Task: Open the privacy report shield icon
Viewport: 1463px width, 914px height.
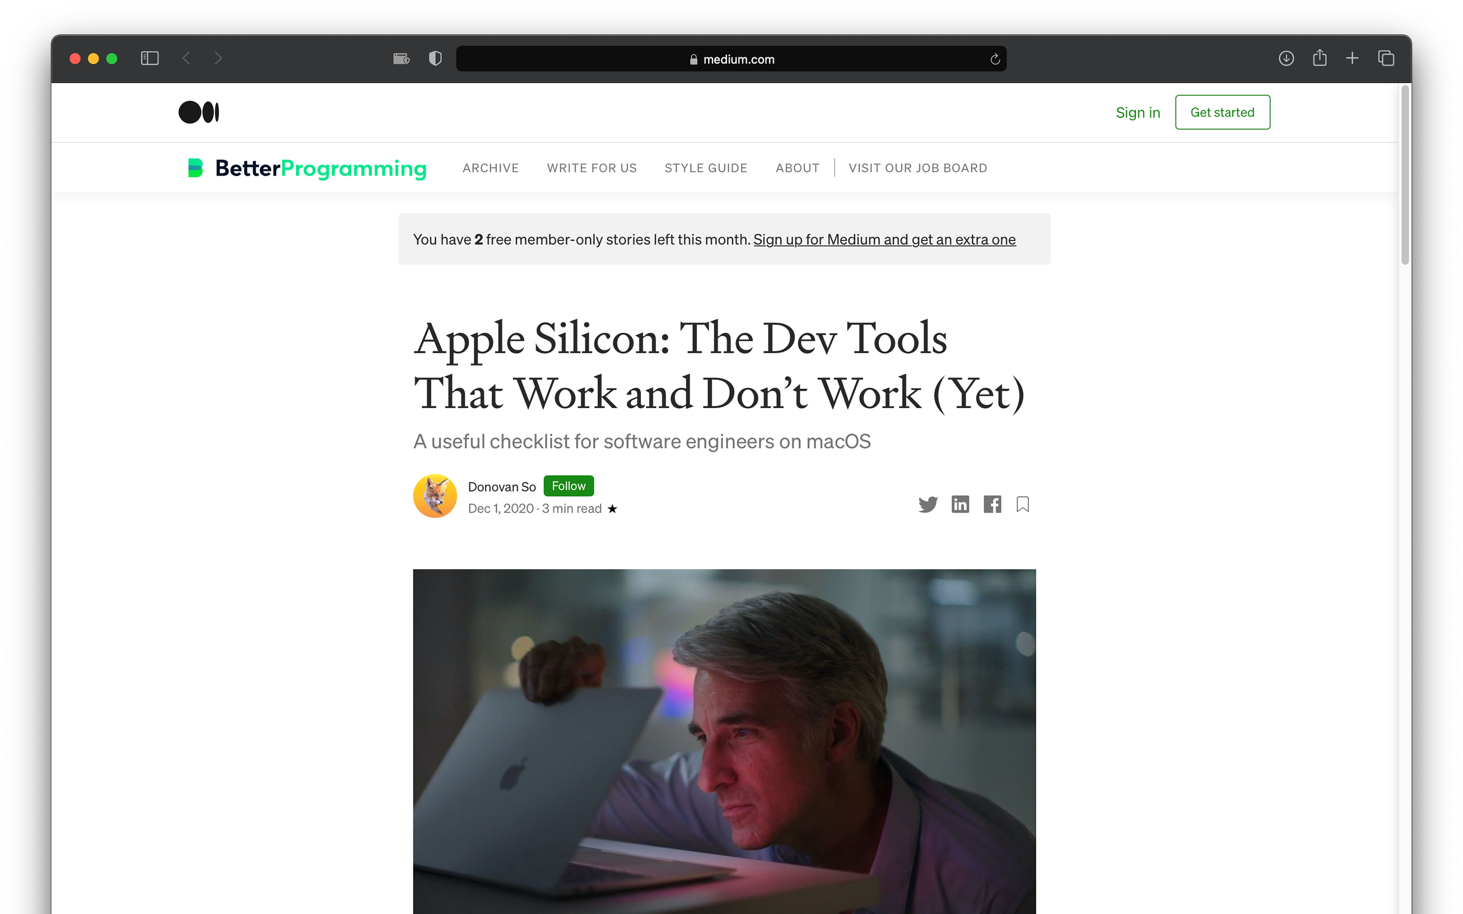Action: tap(435, 58)
